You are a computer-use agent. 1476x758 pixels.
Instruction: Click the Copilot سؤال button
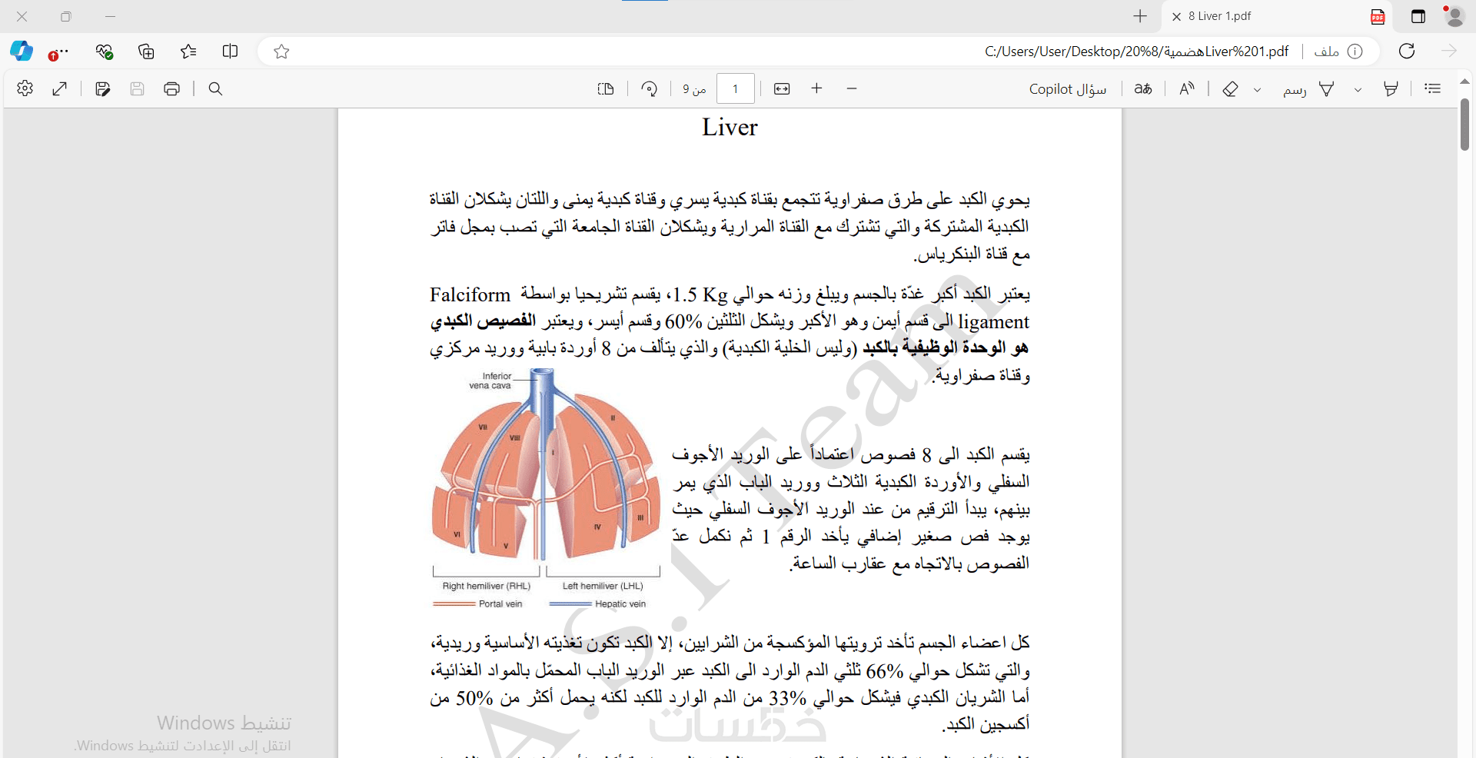pos(1068,89)
